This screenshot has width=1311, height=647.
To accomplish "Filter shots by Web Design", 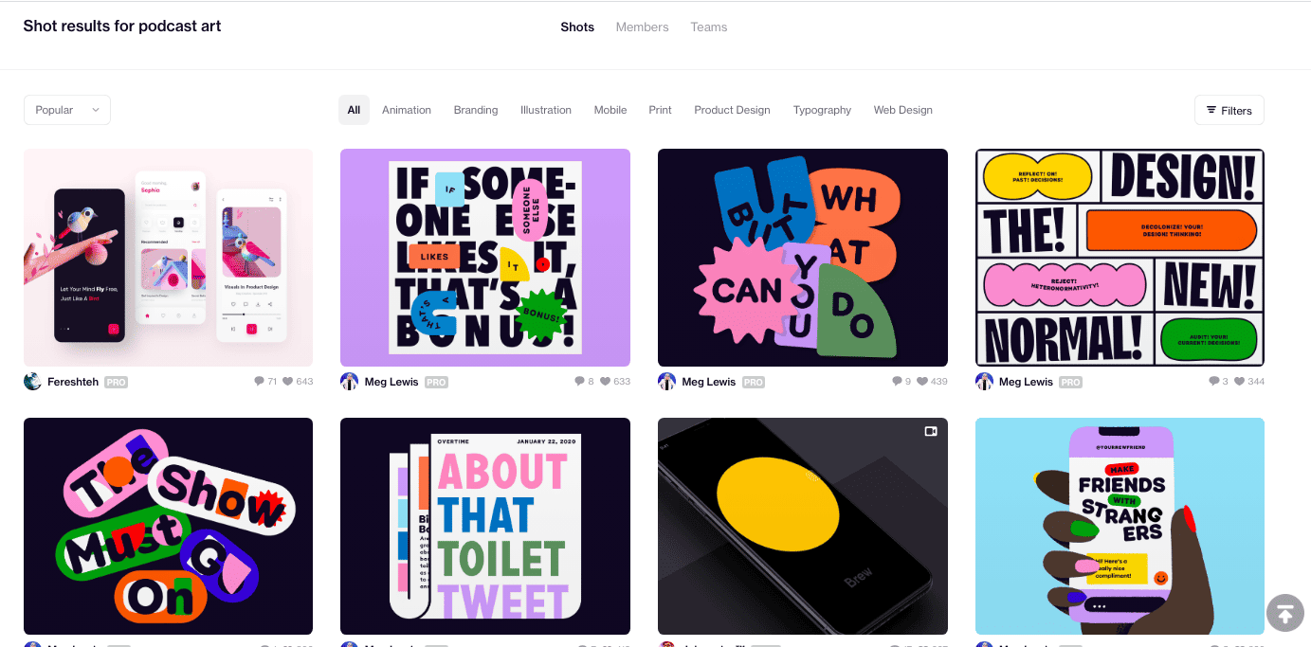I will pos(902,110).
